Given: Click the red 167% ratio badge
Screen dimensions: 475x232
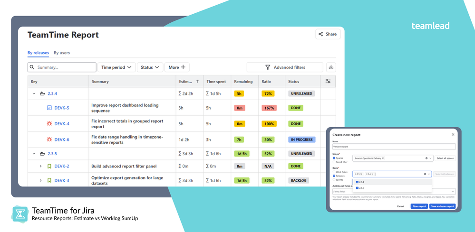Looking at the screenshot, I should 269,108.
